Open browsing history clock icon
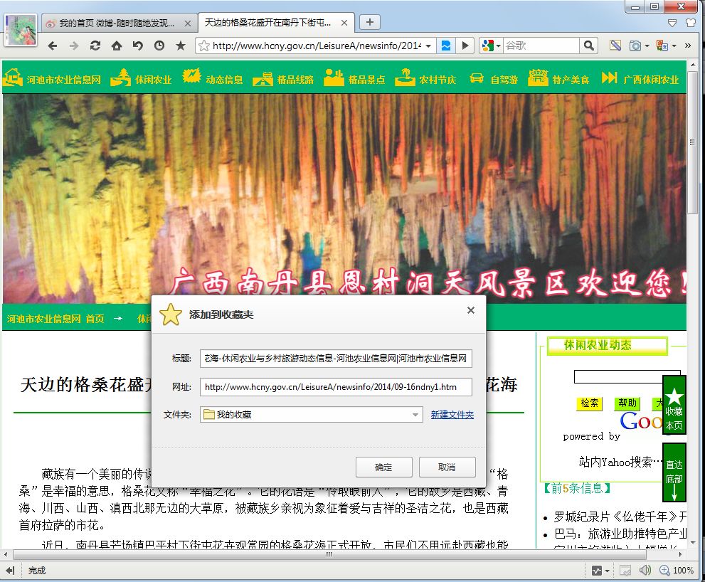Viewport: 705px width, 582px height. (159, 46)
